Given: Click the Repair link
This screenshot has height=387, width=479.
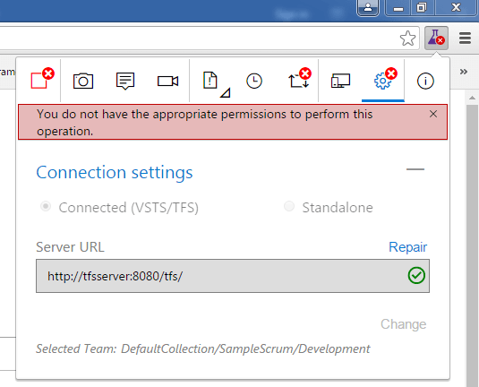Looking at the screenshot, I should point(407,247).
